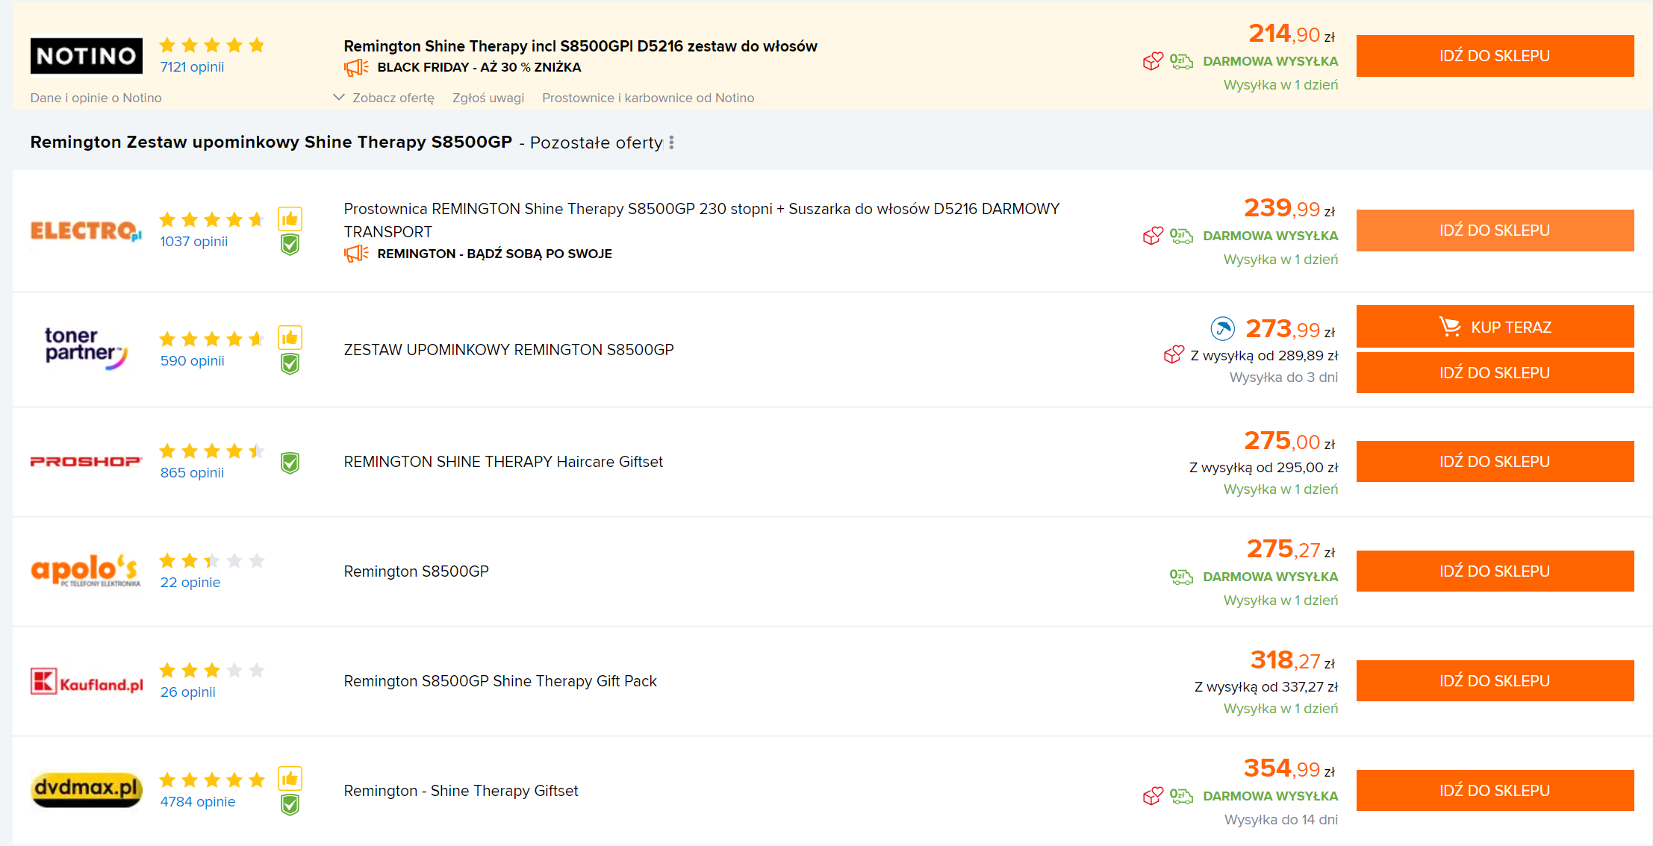Open Prostownice i karbownice od Notino

tap(648, 98)
